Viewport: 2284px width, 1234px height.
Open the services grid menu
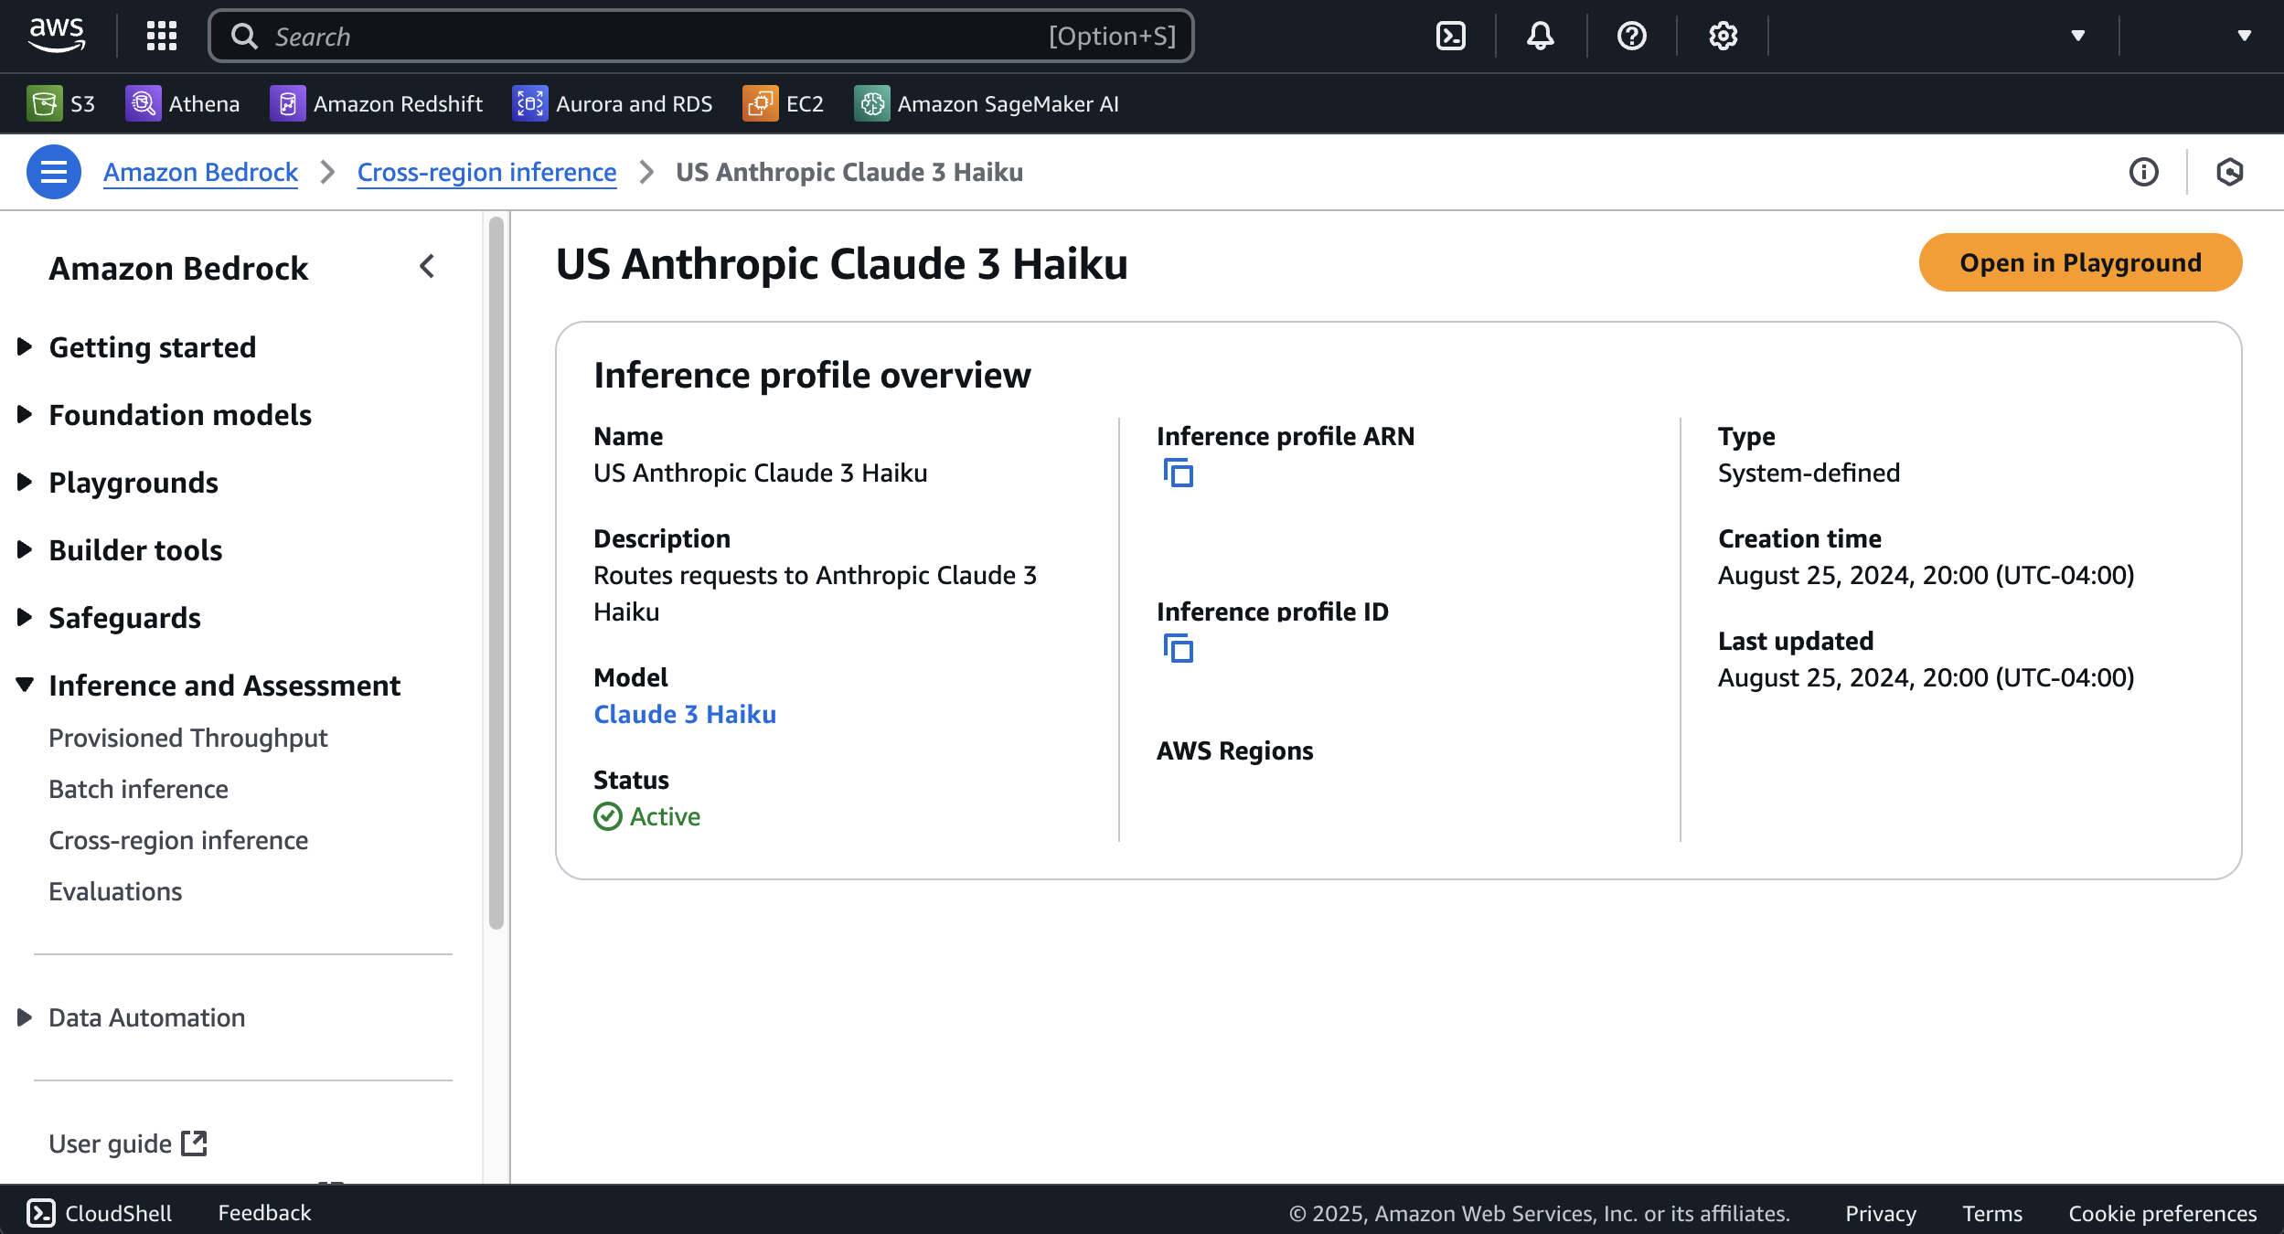click(x=162, y=36)
